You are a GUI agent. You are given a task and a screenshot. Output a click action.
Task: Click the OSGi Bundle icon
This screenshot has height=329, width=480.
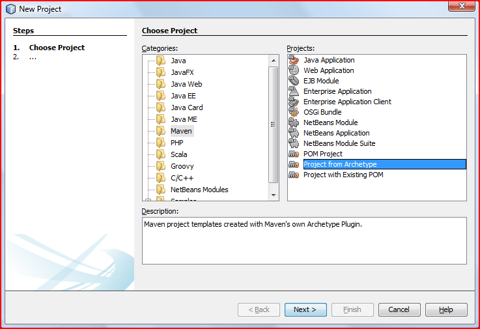[294, 112]
